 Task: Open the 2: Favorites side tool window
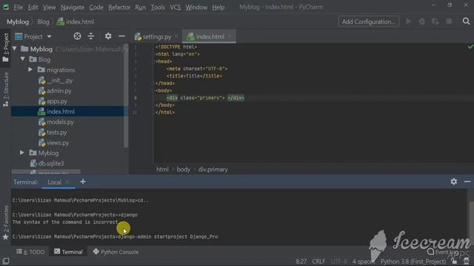pyautogui.click(x=6, y=222)
